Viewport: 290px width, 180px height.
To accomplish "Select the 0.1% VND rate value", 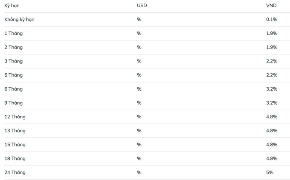I will [272, 20].
